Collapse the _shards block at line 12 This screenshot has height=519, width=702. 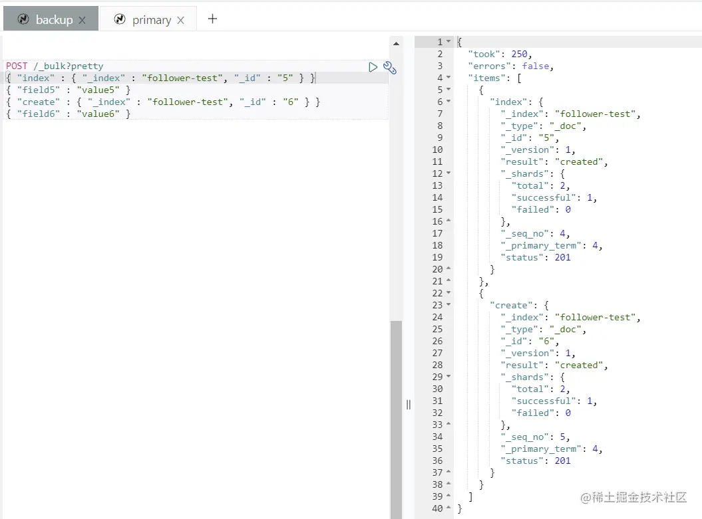point(448,173)
